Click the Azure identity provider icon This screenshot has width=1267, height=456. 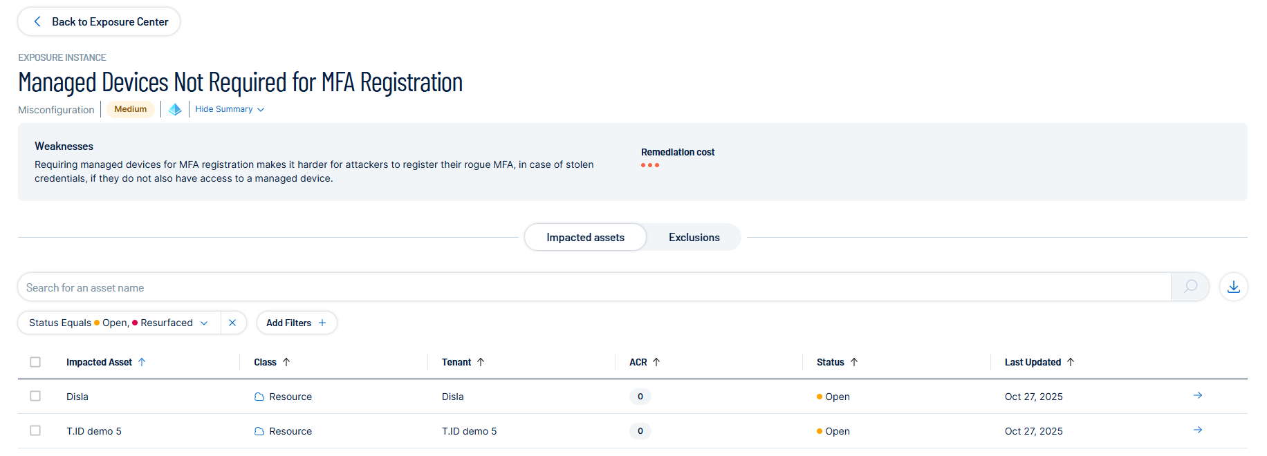coord(175,109)
